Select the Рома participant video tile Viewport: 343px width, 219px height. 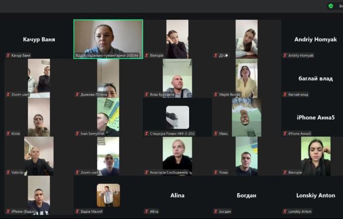tap(246, 156)
